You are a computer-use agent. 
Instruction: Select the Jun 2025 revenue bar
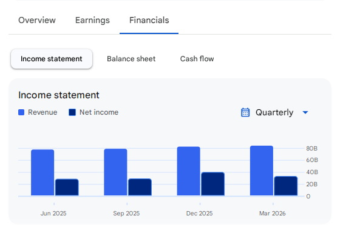(x=42, y=172)
